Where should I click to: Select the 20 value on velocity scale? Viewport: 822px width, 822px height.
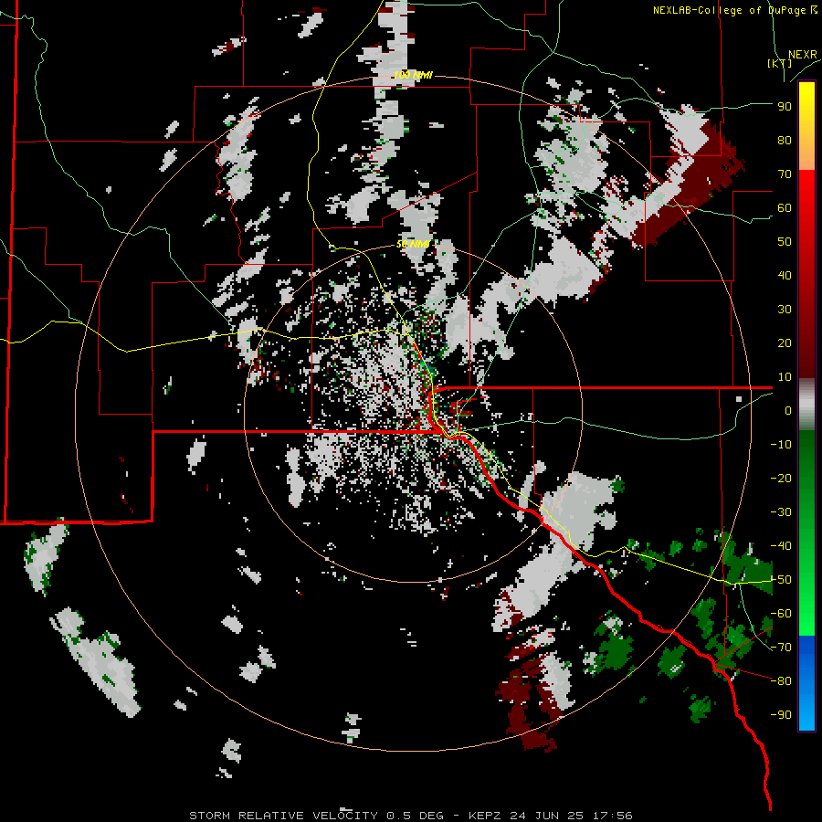(785, 342)
